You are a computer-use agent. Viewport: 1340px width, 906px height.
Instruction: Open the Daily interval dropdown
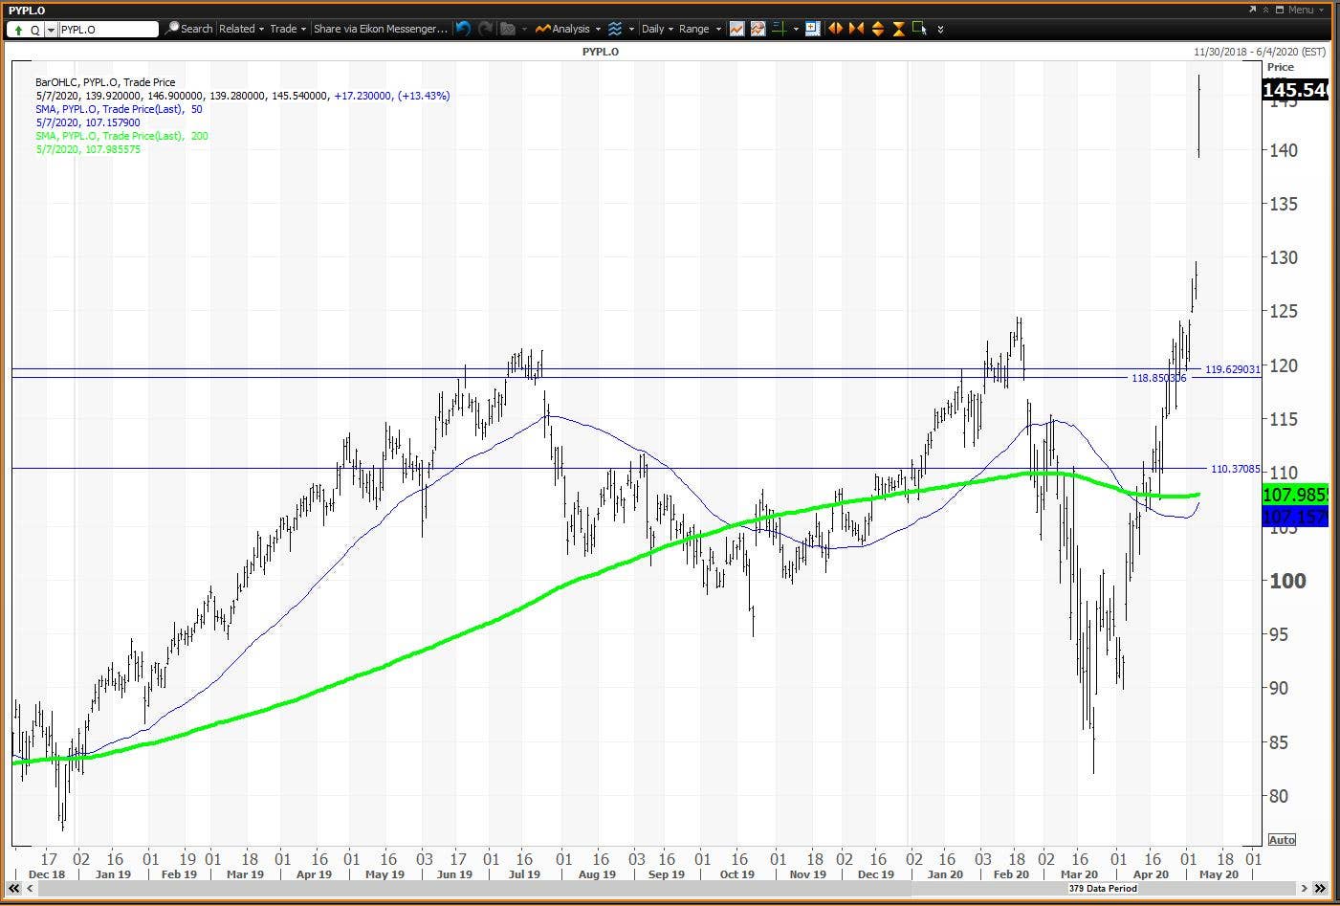tap(658, 29)
